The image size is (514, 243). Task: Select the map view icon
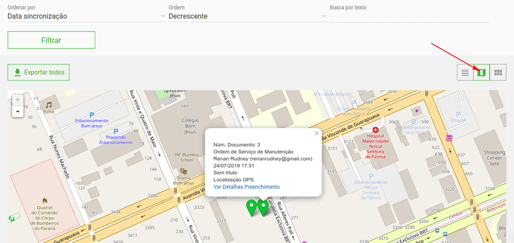tap(481, 72)
